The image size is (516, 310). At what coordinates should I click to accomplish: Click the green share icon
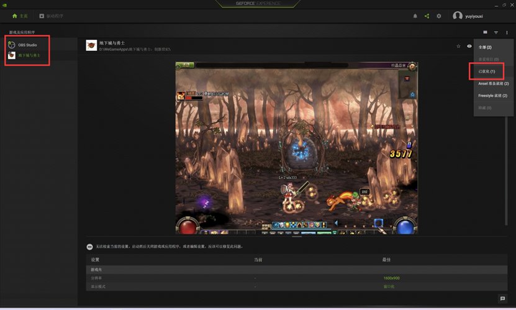[427, 16]
